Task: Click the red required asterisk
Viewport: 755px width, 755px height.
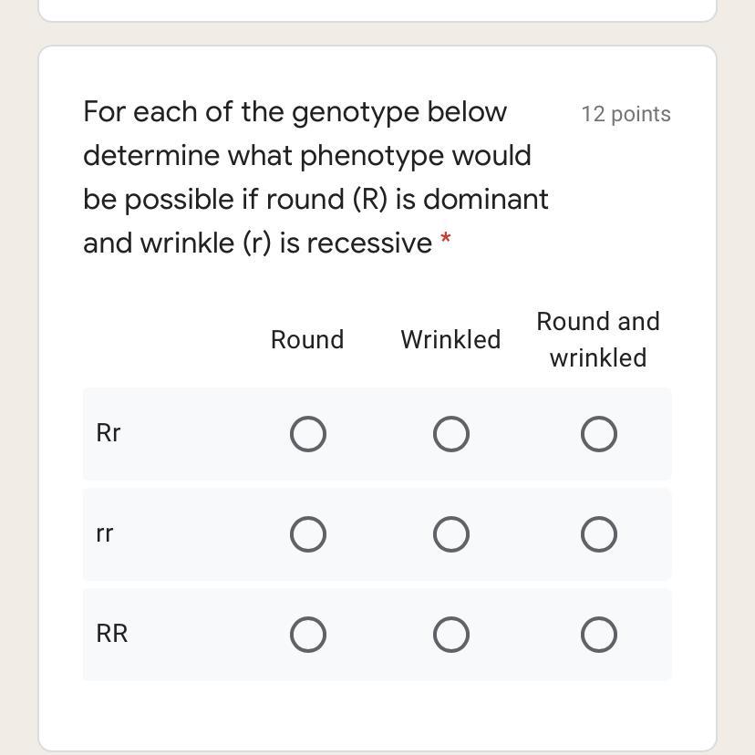Action: 446,240
